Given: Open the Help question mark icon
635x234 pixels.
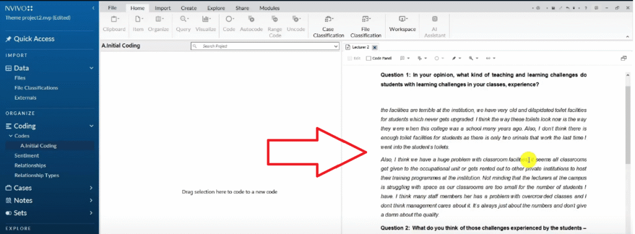Looking at the screenshot, I should pyautogui.click(x=585, y=8).
